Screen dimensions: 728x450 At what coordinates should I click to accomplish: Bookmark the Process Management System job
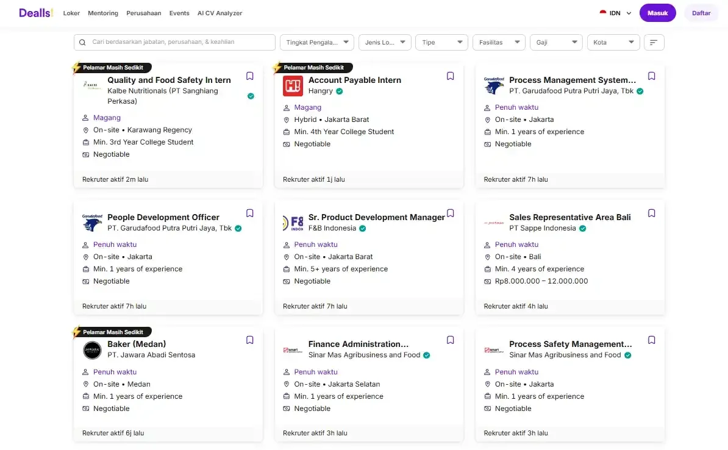tap(651, 76)
